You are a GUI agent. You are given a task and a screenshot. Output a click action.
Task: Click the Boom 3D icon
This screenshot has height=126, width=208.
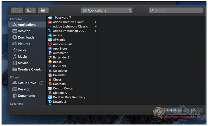point(50,66)
